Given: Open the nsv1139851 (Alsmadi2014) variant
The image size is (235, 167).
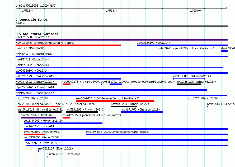Looking at the screenshot, I should click(189, 79).
